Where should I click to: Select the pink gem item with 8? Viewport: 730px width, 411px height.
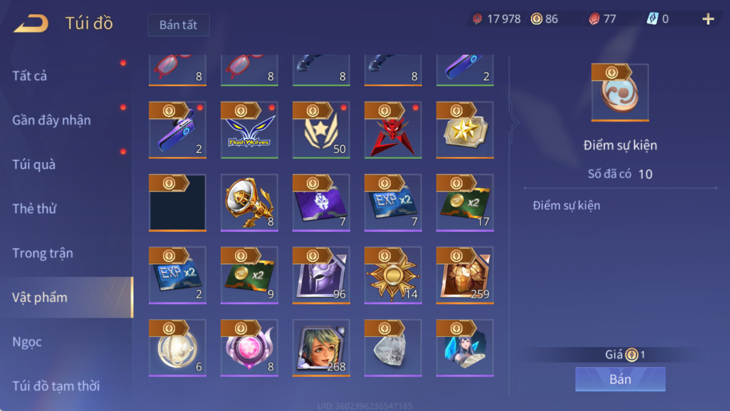click(x=249, y=348)
